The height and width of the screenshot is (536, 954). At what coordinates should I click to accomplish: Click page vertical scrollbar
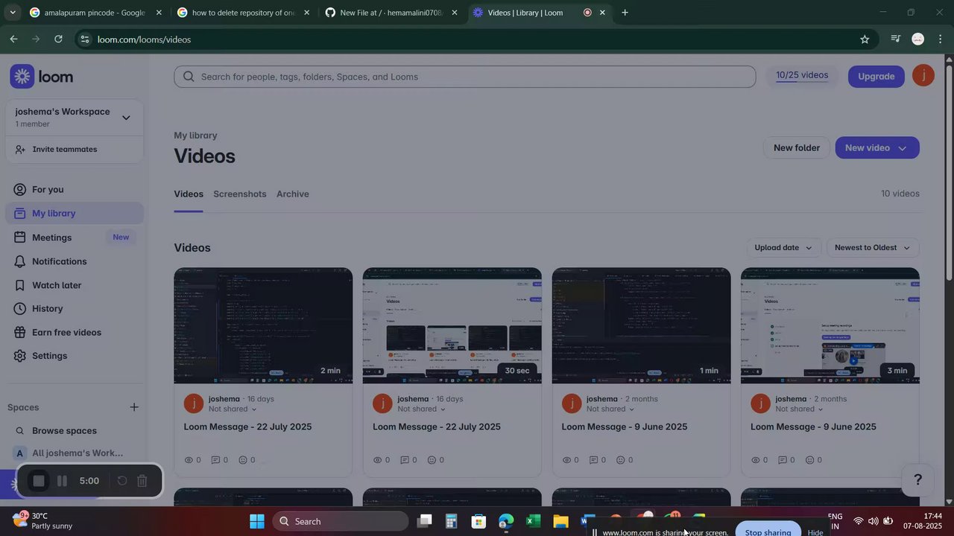pyautogui.click(x=949, y=171)
